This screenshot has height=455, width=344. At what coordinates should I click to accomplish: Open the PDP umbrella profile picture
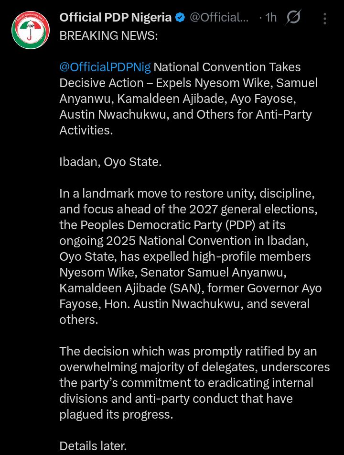pos(30,30)
